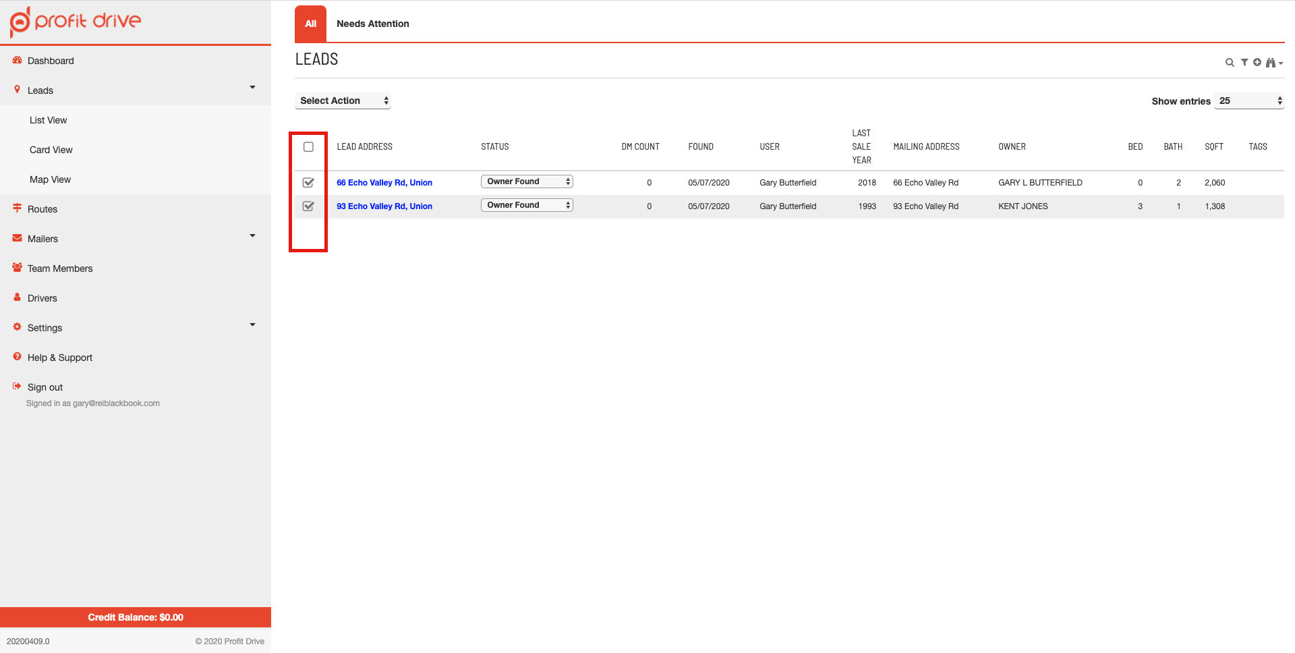Image resolution: width=1295 pixels, height=653 pixels.
Task: Click the Sign out arrow icon
Action: 18,386
